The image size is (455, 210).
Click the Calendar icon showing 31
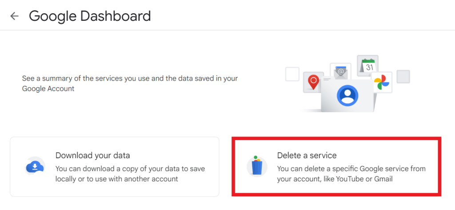point(368,66)
